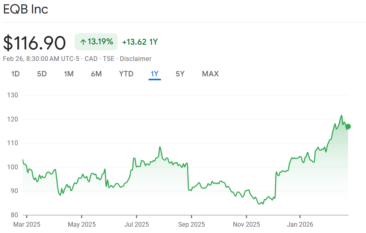Click the 13.19% change badge
366x233 pixels.
point(96,42)
